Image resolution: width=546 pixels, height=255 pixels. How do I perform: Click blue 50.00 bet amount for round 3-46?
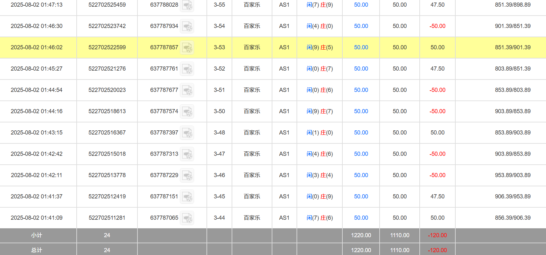coord(361,175)
